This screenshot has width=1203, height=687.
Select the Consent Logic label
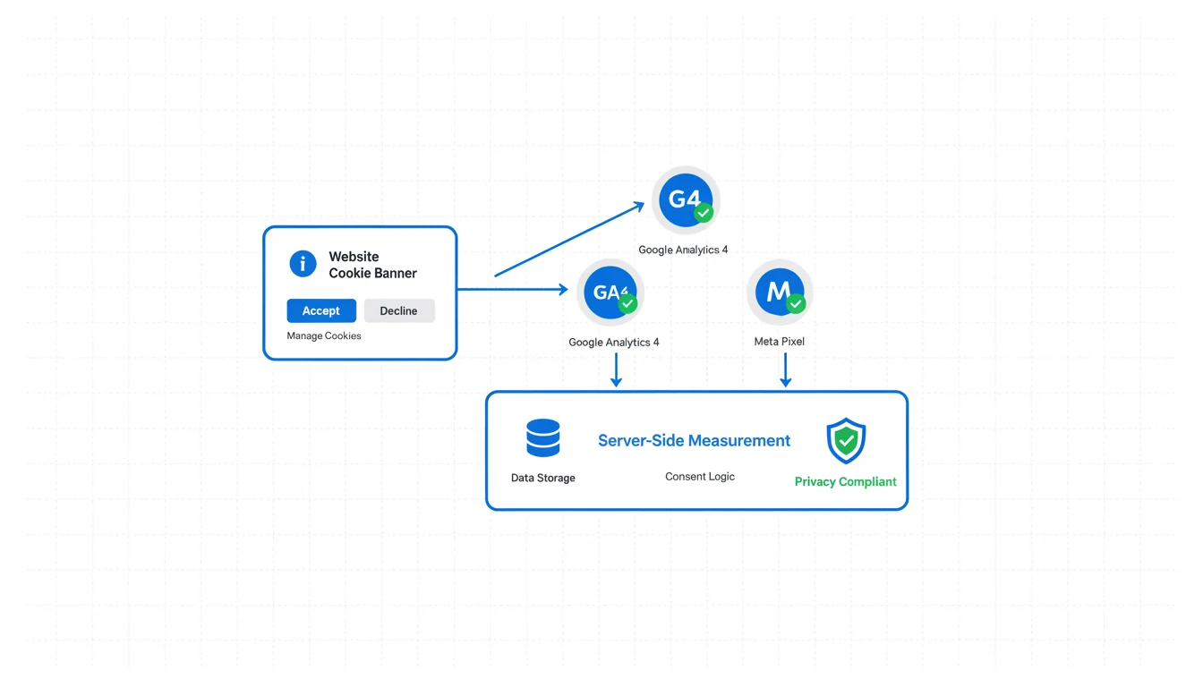click(x=699, y=477)
